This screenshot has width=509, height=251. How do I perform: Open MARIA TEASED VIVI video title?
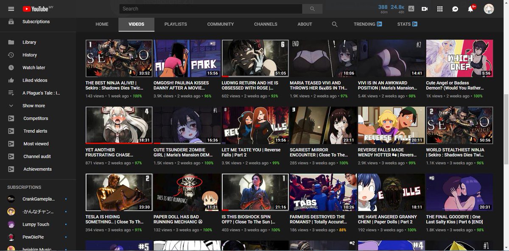point(318,85)
